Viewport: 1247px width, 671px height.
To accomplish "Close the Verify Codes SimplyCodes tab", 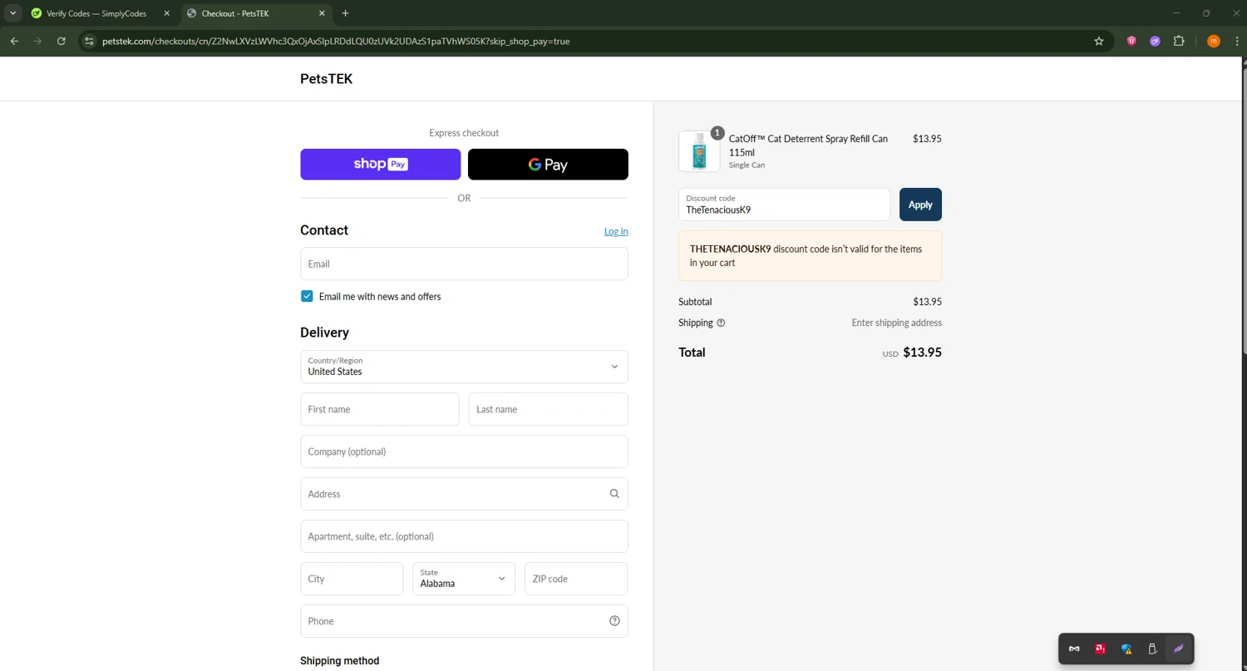I will pos(166,13).
